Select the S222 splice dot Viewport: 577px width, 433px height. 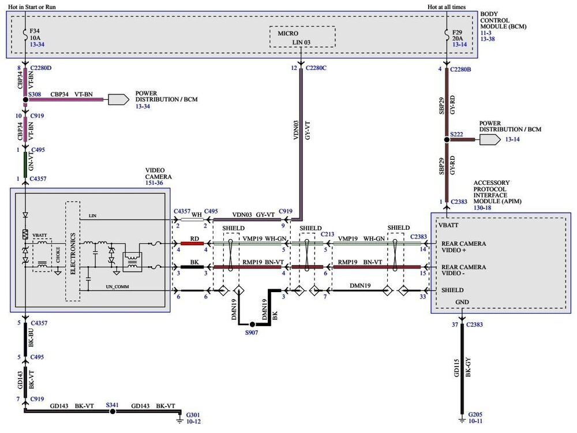pyautogui.click(x=446, y=140)
